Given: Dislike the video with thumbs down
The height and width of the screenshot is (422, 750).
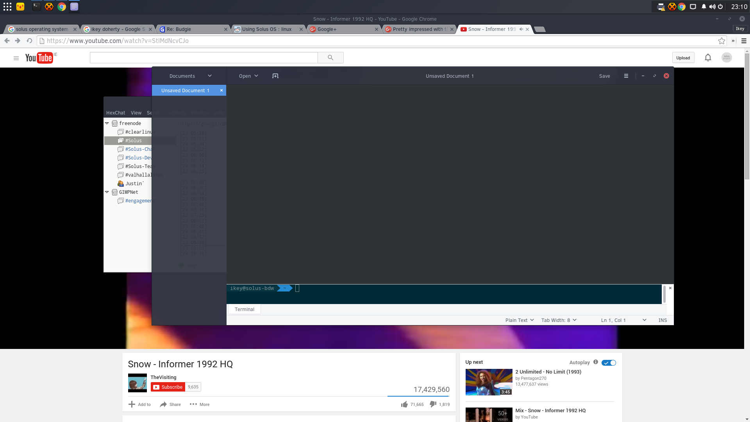Looking at the screenshot, I should 433,404.
